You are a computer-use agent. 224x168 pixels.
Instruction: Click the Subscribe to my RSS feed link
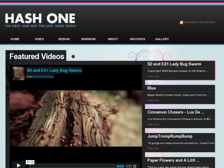click(199, 22)
